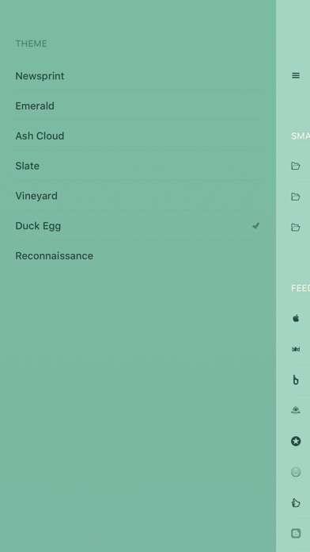Select the Blogger-style square feed icon

pos(296,533)
